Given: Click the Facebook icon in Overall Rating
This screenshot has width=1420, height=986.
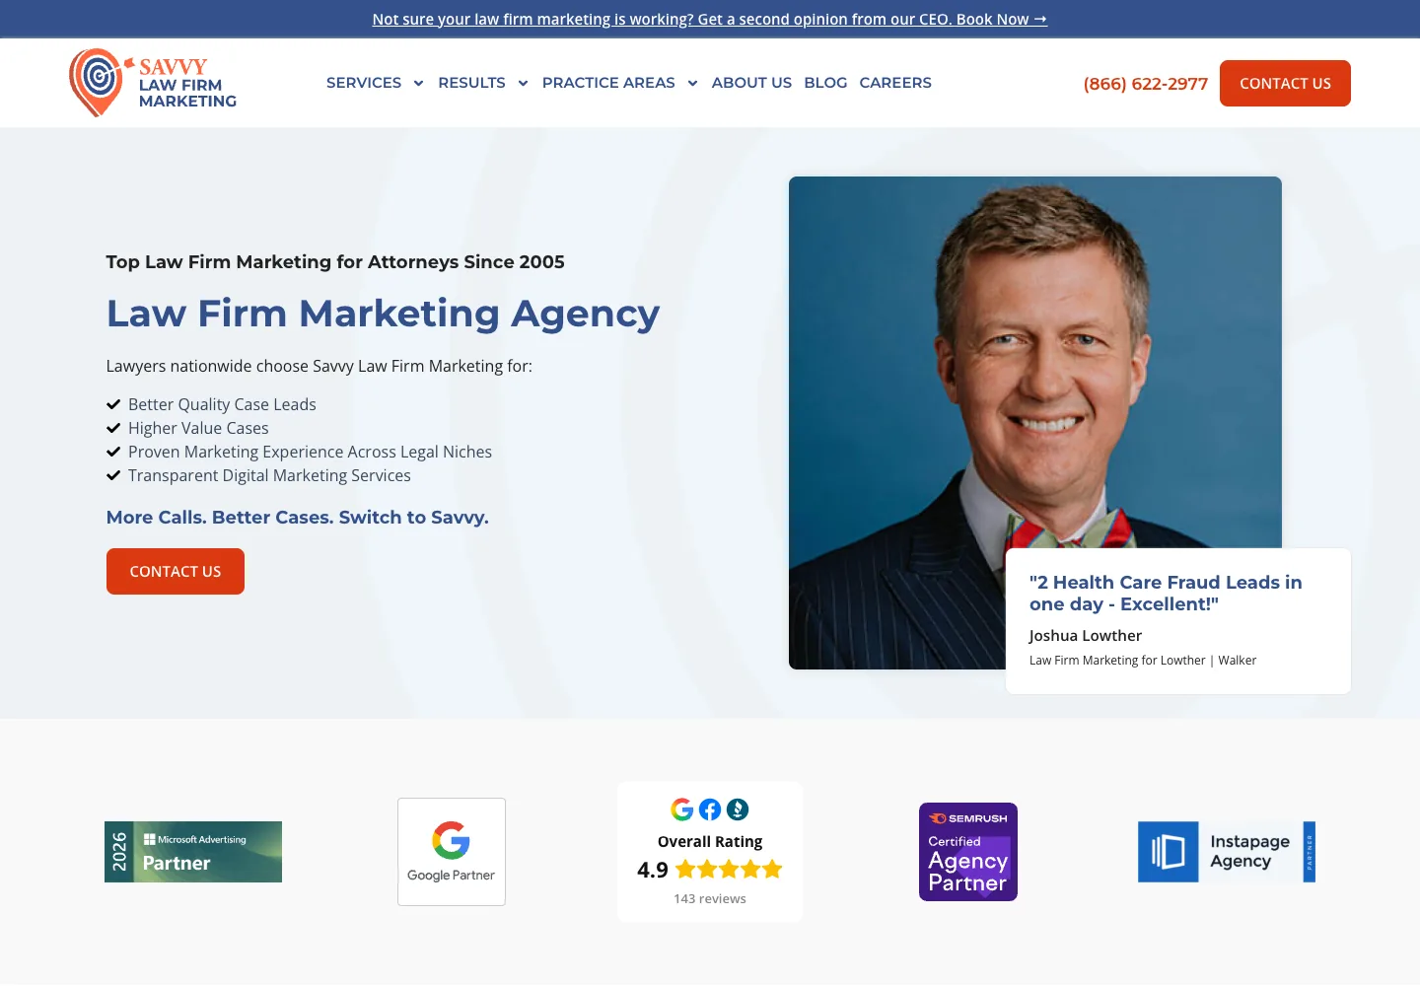Looking at the screenshot, I should click(x=710, y=810).
